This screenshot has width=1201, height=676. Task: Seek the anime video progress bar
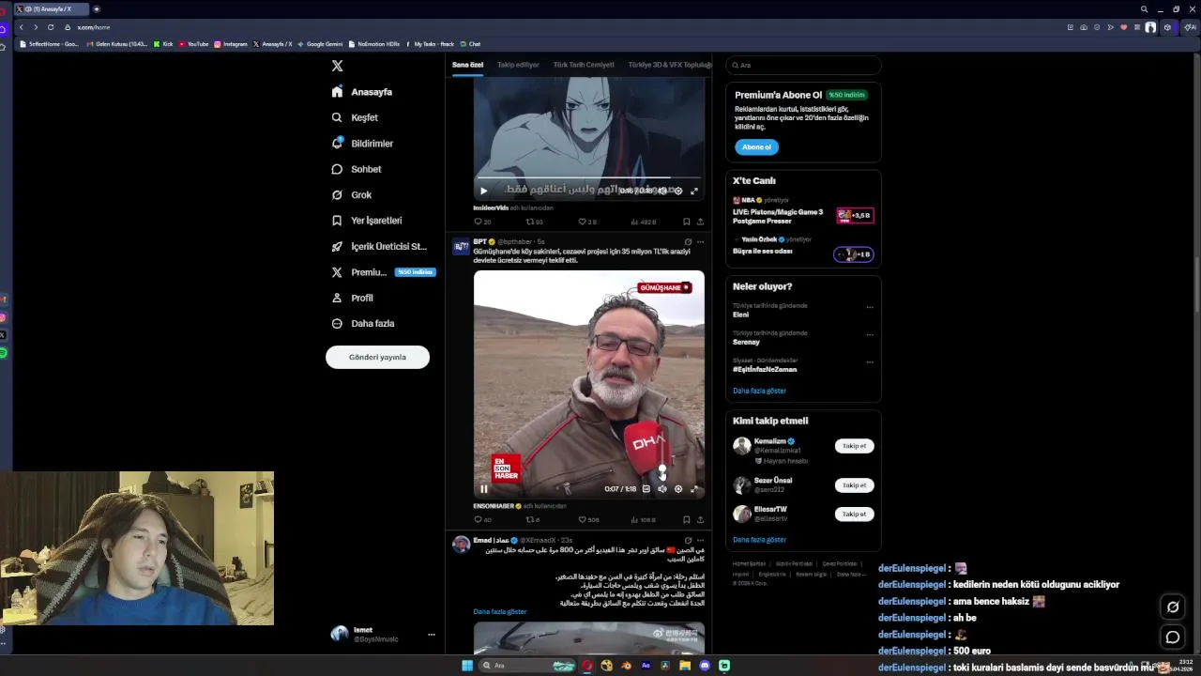[x=588, y=177]
